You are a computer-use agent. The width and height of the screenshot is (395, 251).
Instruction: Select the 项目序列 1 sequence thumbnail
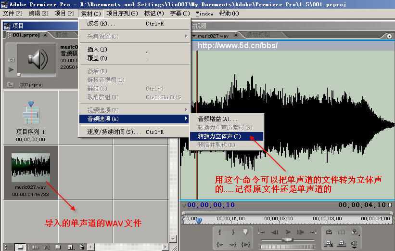coord(31,113)
